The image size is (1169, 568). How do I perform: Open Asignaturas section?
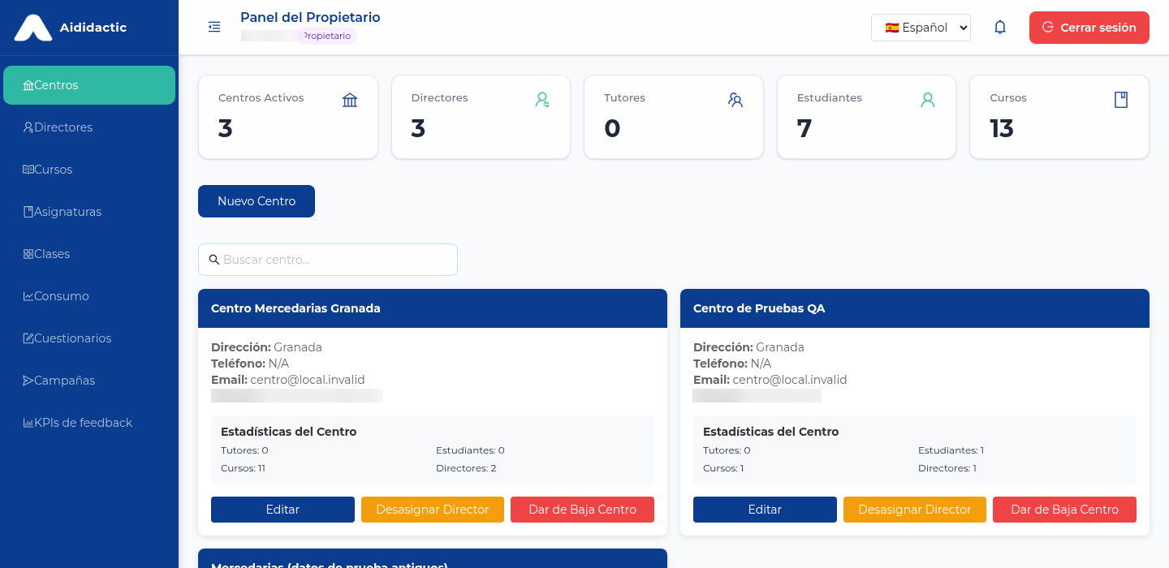(x=89, y=212)
